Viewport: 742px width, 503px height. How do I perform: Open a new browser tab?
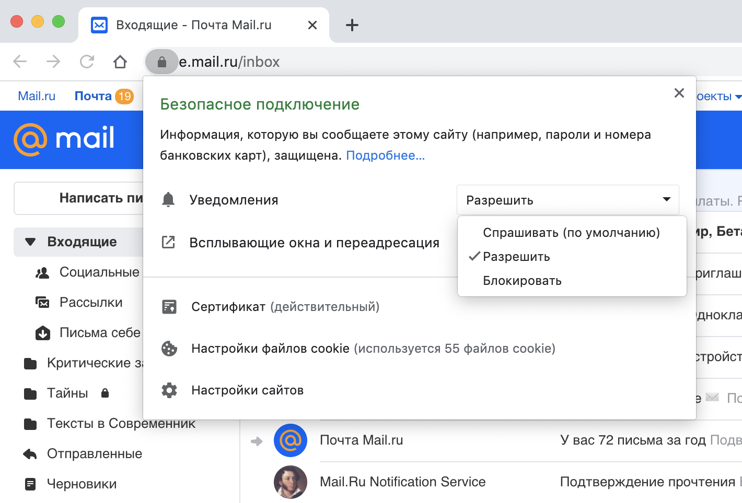(x=352, y=25)
